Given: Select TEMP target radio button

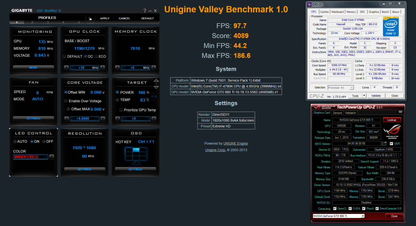Looking at the screenshot, I should (117, 100).
